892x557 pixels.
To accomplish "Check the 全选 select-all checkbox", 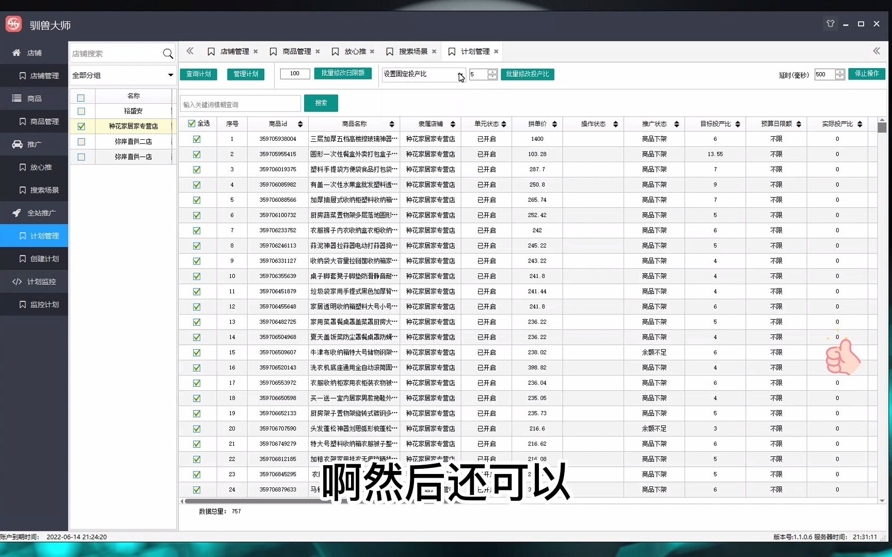I will tap(192, 124).
